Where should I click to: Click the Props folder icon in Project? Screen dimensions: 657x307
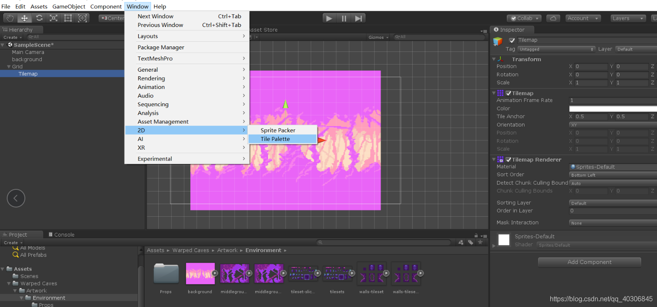[166, 274]
